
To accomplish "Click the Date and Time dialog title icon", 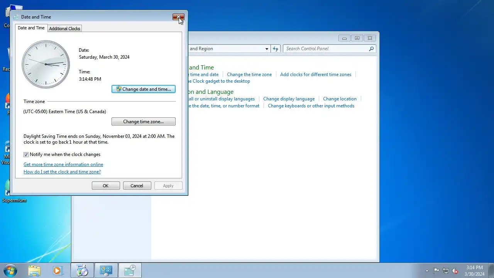I will 16,17.
